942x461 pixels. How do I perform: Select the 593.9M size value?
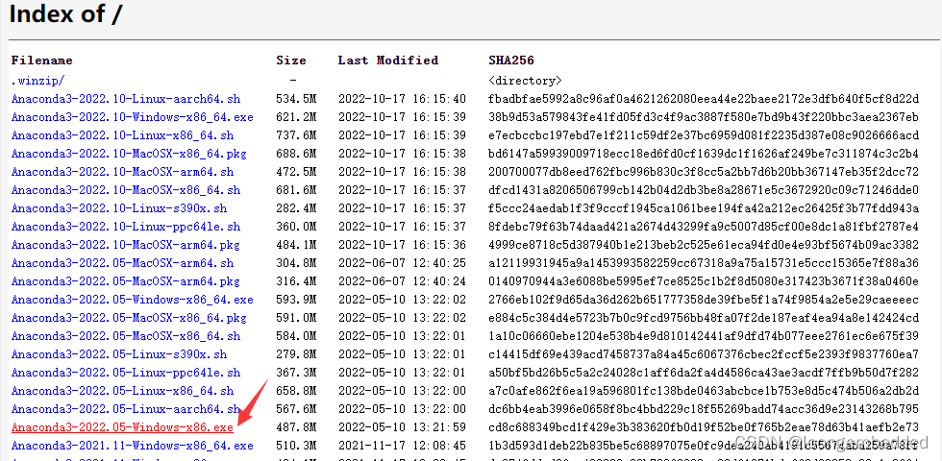coord(296,300)
